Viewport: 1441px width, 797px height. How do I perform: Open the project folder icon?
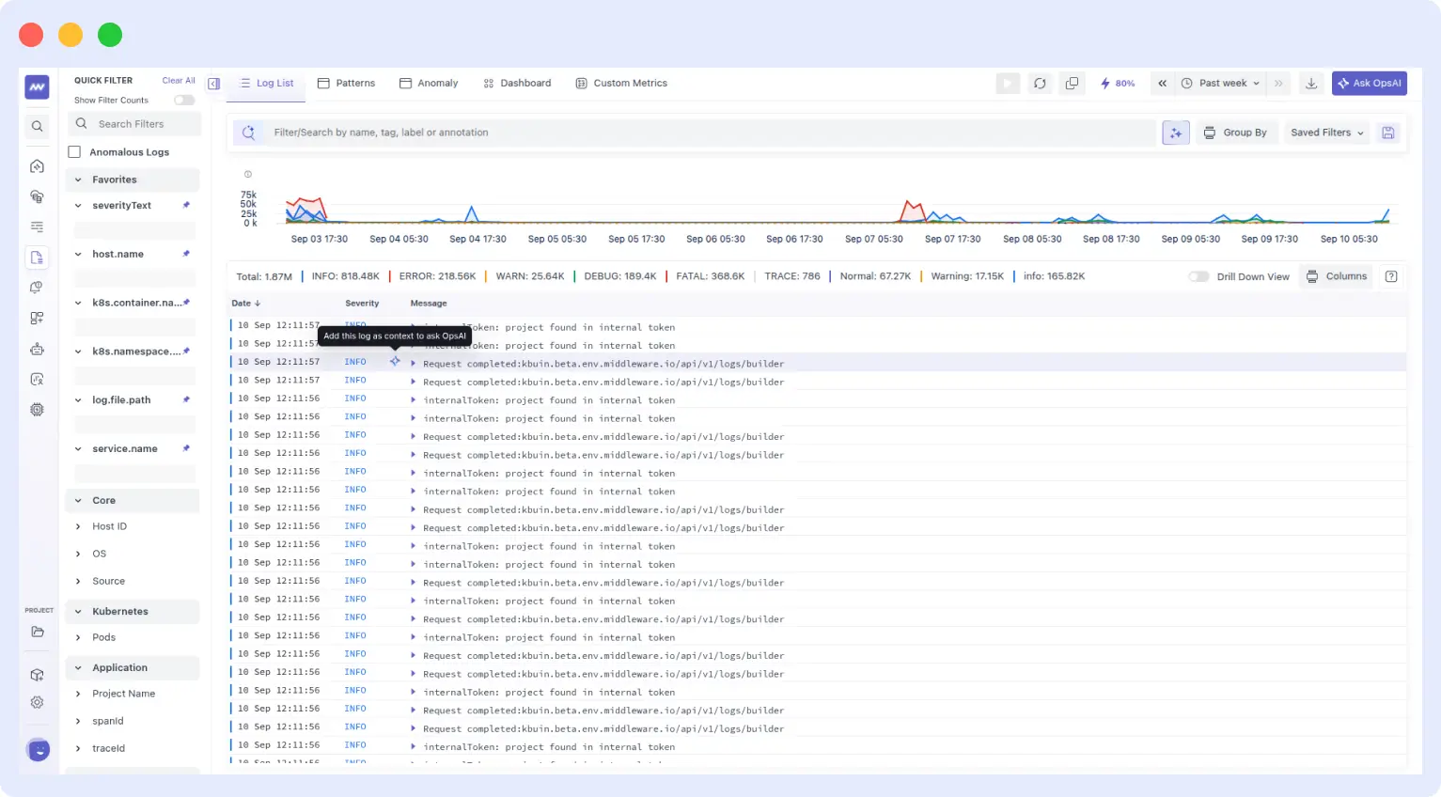pyautogui.click(x=37, y=632)
